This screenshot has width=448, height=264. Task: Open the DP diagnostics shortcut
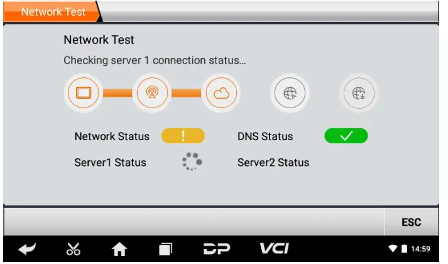[217, 248]
